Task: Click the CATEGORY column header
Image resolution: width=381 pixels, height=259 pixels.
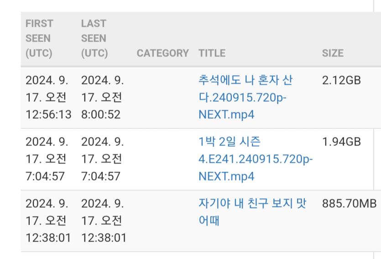Action: [x=163, y=53]
